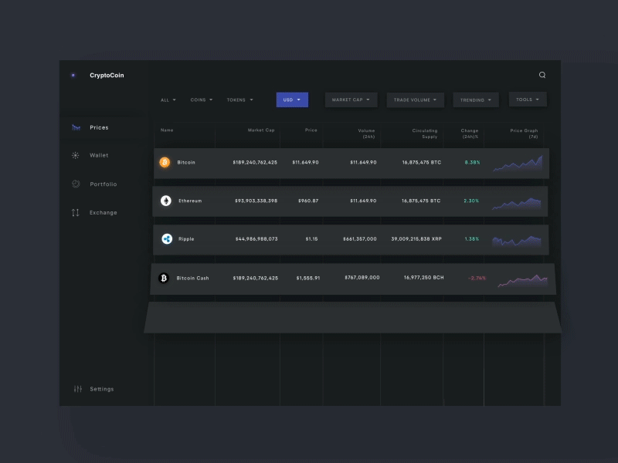This screenshot has width=618, height=463.
Task: Click the Ethereum coin icon
Action: click(166, 201)
